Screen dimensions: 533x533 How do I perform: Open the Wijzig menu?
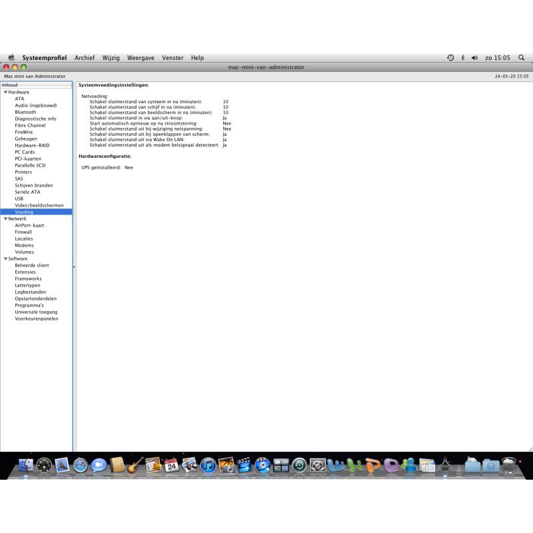click(x=111, y=58)
